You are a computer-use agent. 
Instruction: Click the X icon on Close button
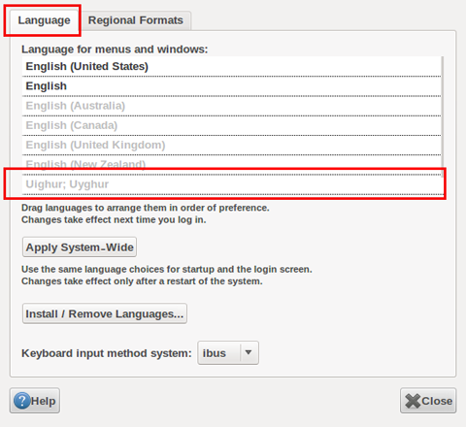413,401
